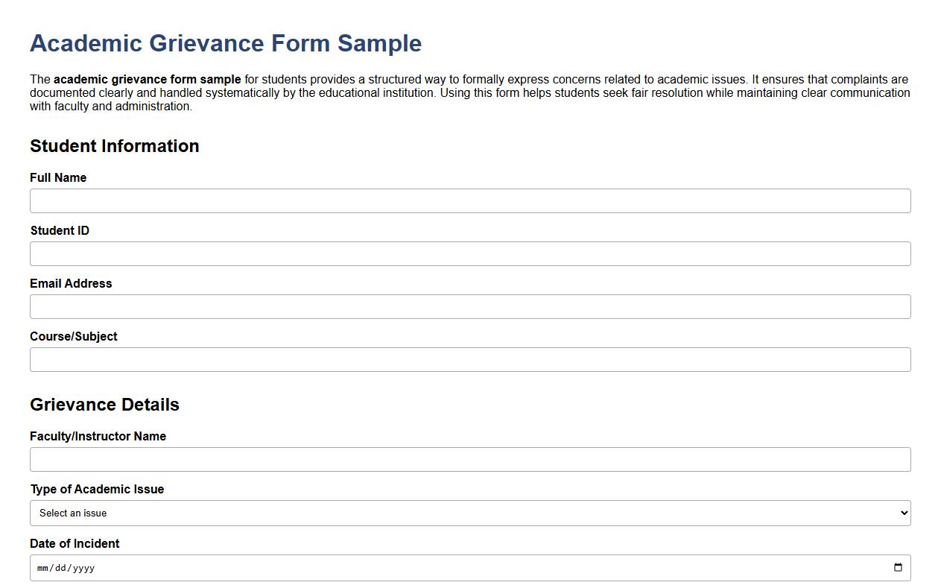
Task: Select an issue from the academic issue dropdown
Action: click(x=469, y=513)
